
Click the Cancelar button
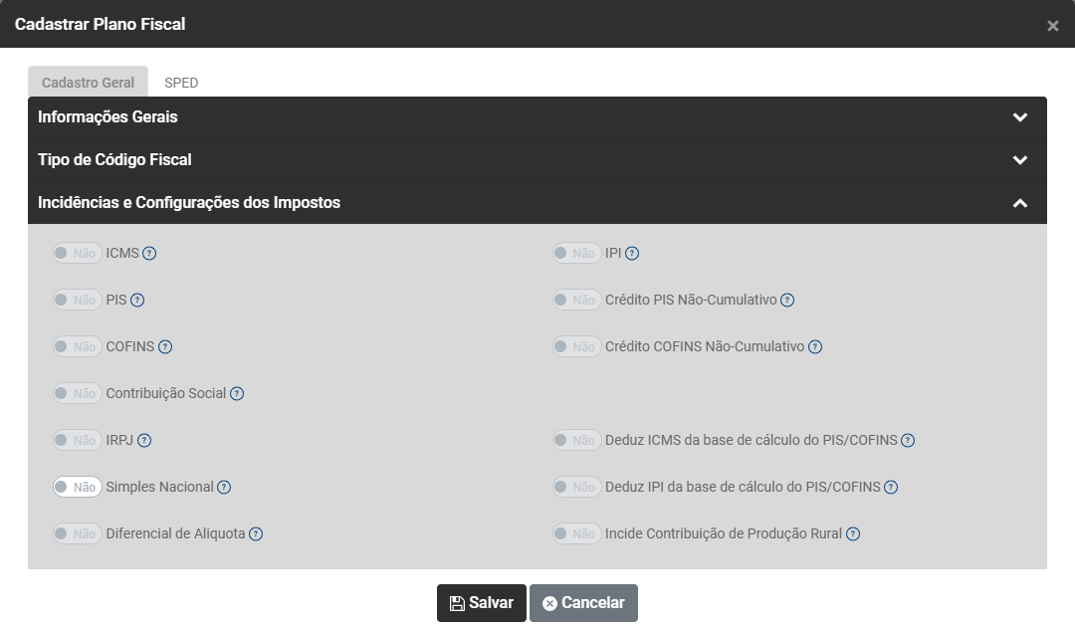(x=583, y=603)
